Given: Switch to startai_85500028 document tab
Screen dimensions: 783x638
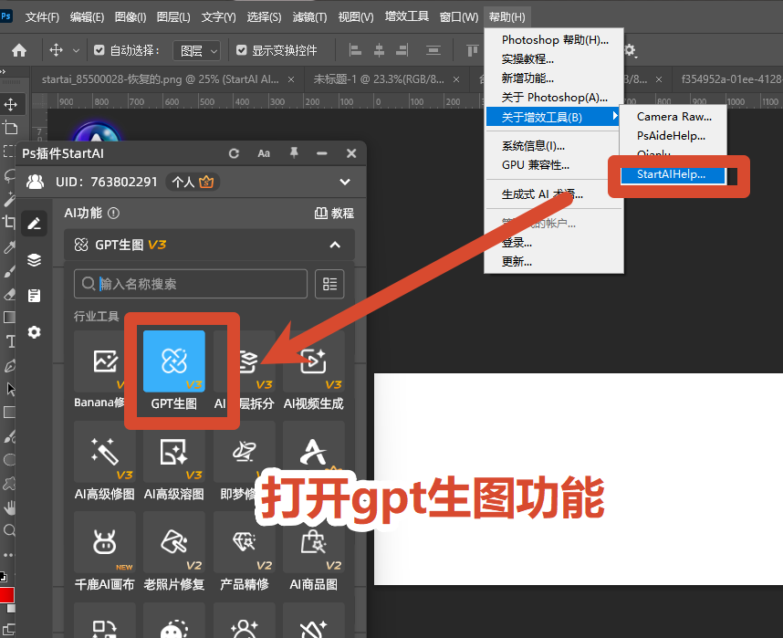Looking at the screenshot, I should click(x=160, y=78).
